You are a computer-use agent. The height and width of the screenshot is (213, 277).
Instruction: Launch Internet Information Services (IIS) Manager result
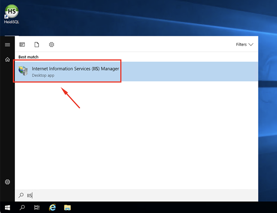[136, 71]
